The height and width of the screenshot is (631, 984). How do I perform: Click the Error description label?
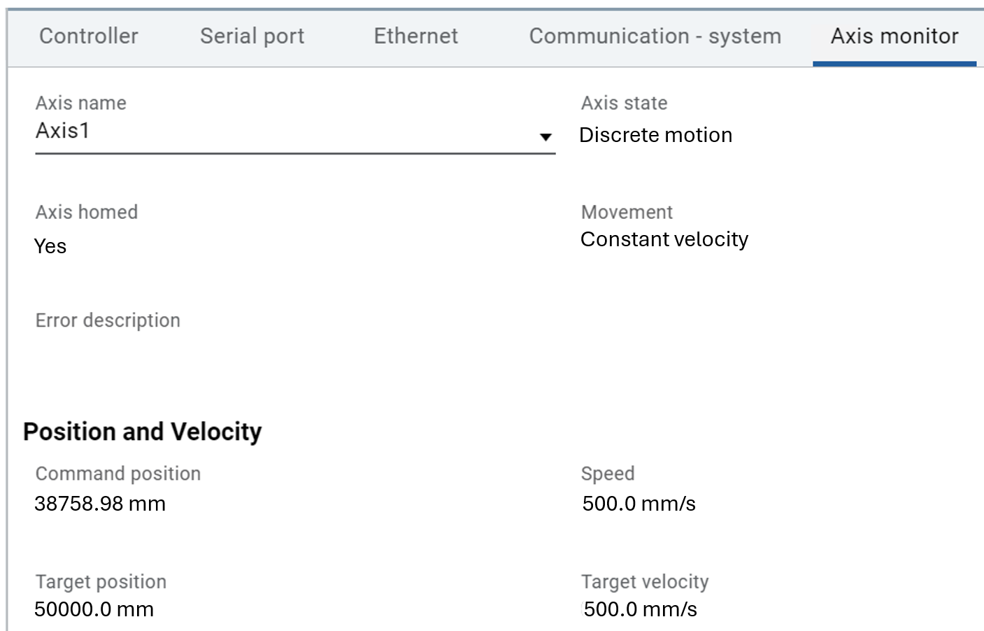(x=108, y=320)
